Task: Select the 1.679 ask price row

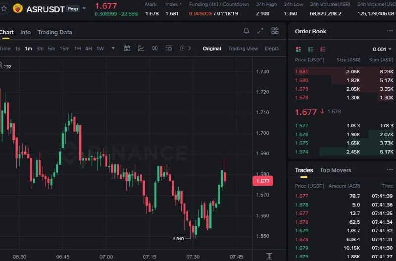Action: (x=344, y=89)
